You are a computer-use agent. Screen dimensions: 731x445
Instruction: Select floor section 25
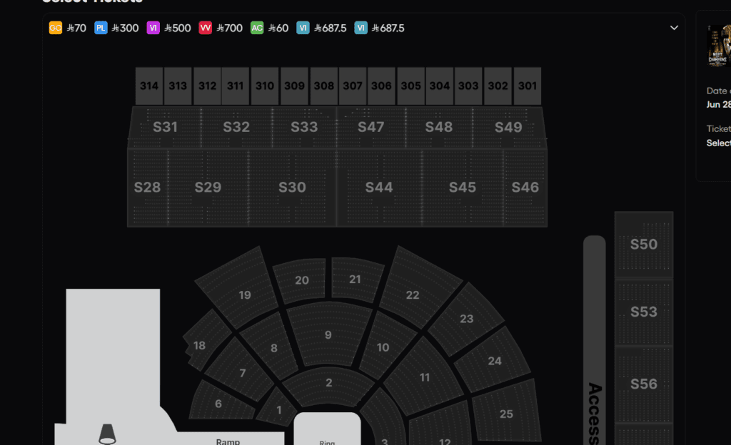pyautogui.click(x=507, y=414)
